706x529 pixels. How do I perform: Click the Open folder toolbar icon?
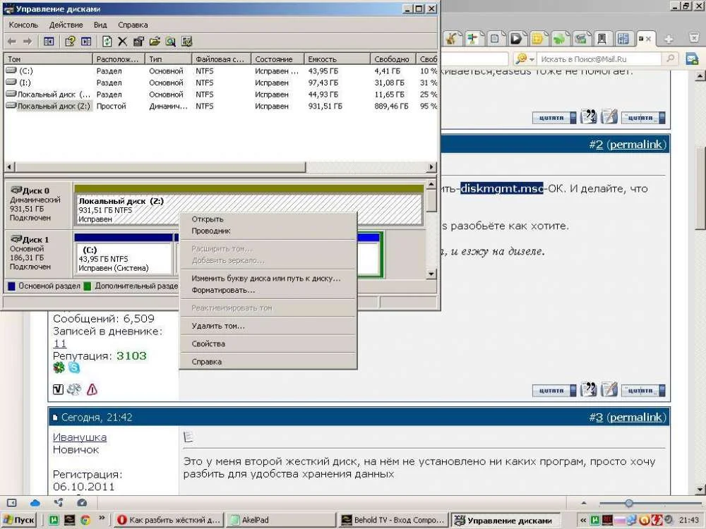point(155,42)
